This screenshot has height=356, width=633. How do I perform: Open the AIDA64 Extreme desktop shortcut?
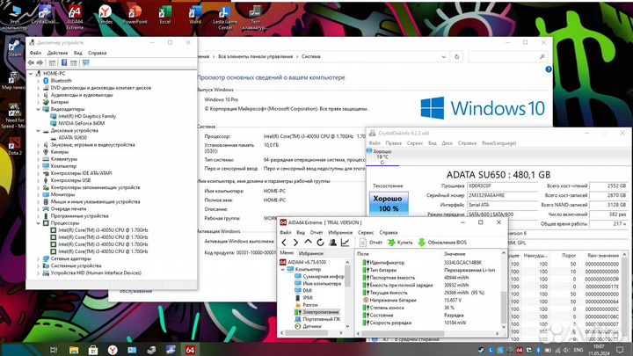pyautogui.click(x=75, y=18)
